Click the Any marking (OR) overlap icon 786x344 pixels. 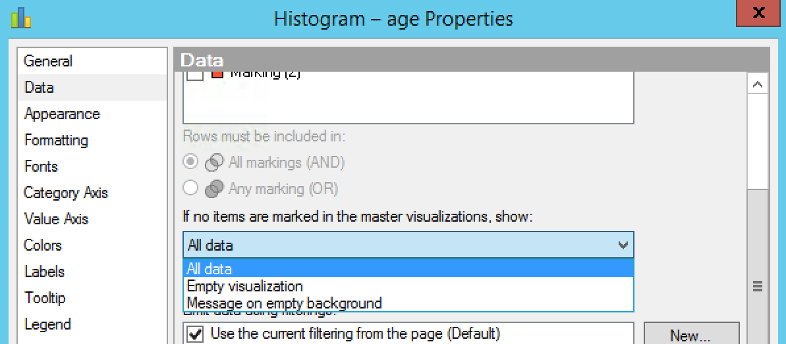214,188
